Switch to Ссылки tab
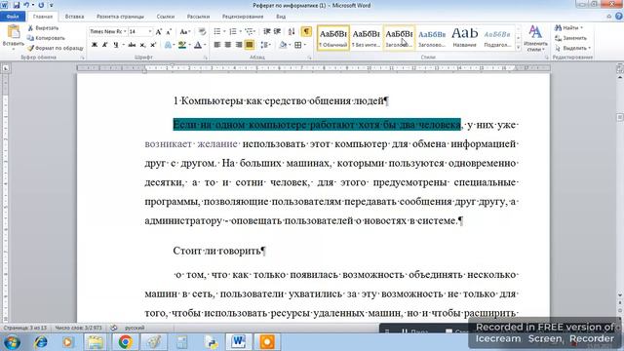Viewport: 624px width, 351px height. pyautogui.click(x=166, y=17)
